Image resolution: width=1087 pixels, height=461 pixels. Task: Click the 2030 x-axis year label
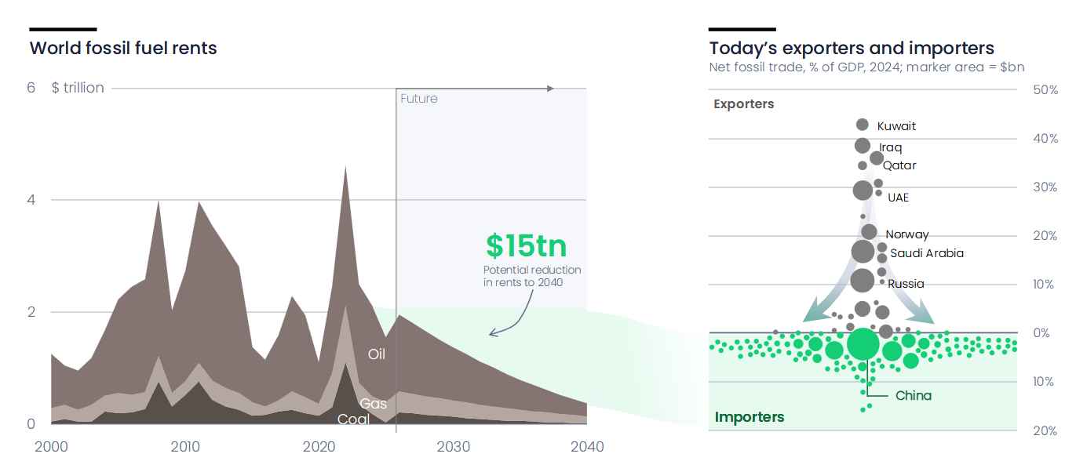pyautogui.click(x=453, y=447)
